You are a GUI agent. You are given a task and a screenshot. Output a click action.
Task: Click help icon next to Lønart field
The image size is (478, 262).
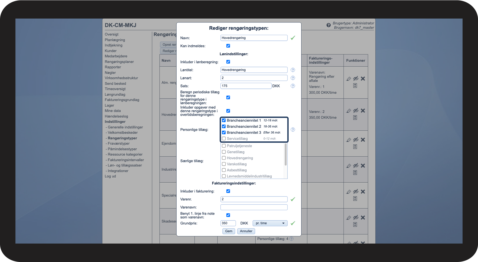(x=293, y=78)
